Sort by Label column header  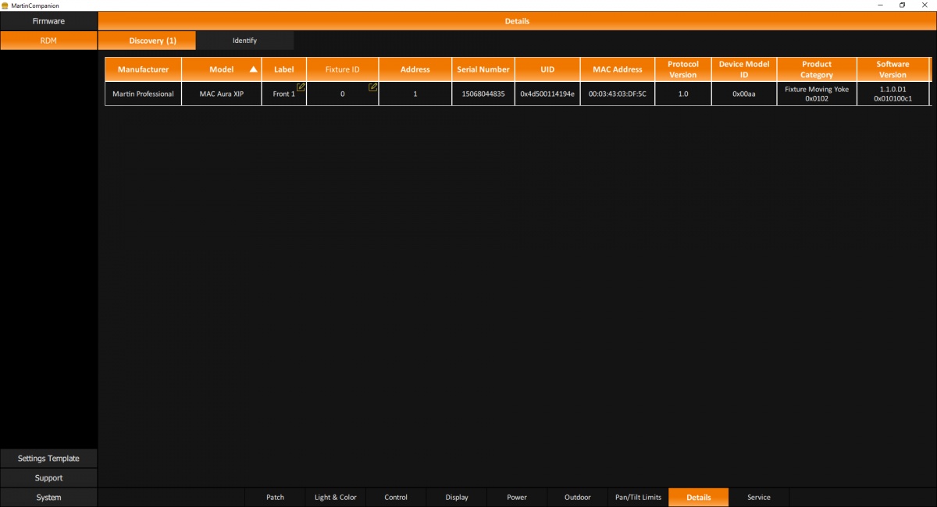(x=284, y=69)
